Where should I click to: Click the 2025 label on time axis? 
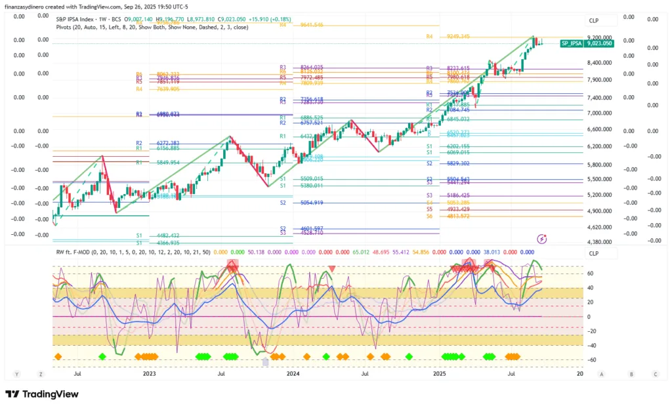point(440,374)
